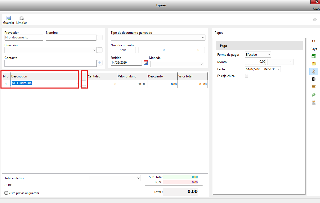
Task: Enable the 'Es caja chica' checkbox
Action: [x=246, y=76]
